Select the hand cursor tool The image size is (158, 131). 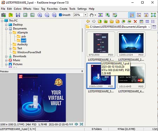92,15
